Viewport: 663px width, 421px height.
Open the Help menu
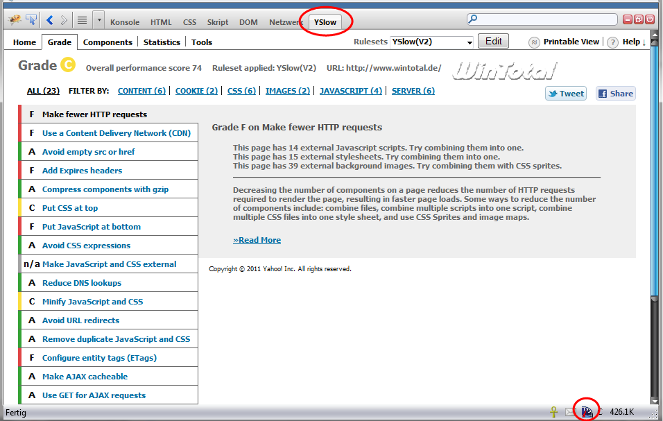(x=631, y=42)
